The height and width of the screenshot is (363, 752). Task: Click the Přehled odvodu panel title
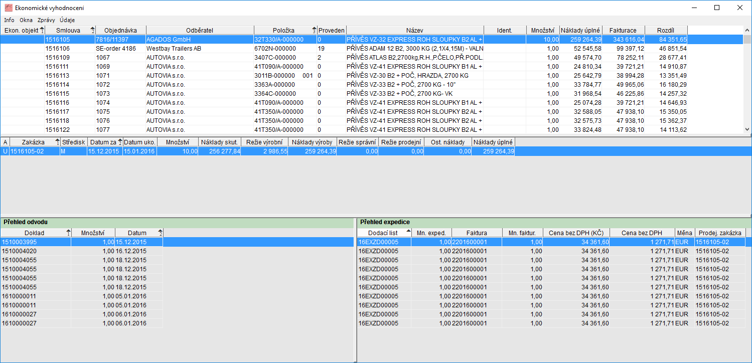coord(25,222)
